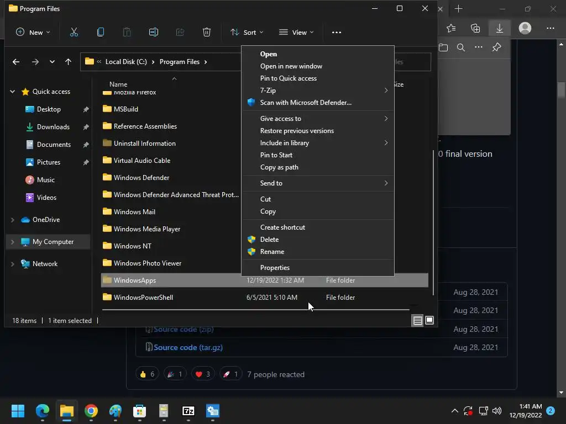This screenshot has width=566, height=424.
Task: Select Scan with Microsoft Defender
Action: point(318,103)
